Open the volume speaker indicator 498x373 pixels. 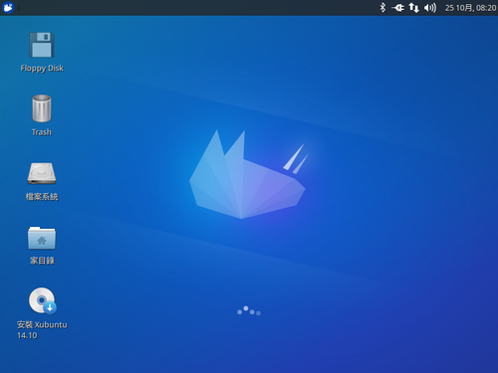click(x=430, y=8)
